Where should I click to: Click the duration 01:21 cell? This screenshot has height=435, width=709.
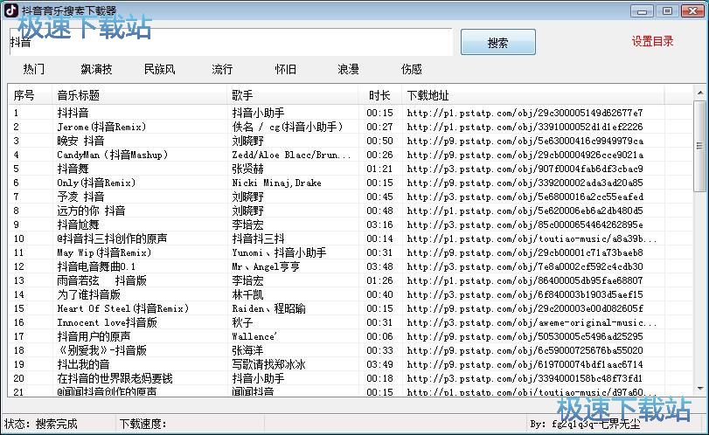click(x=379, y=169)
